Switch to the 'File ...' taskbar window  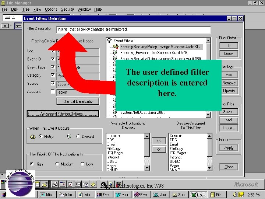218,195
